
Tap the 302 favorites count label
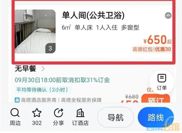pos(37,123)
